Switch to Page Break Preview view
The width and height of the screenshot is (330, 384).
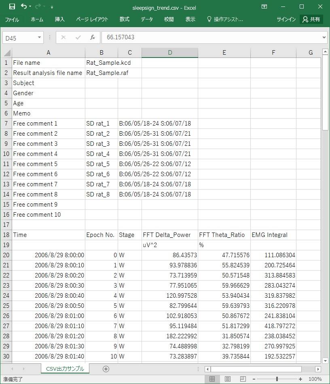(243, 379)
